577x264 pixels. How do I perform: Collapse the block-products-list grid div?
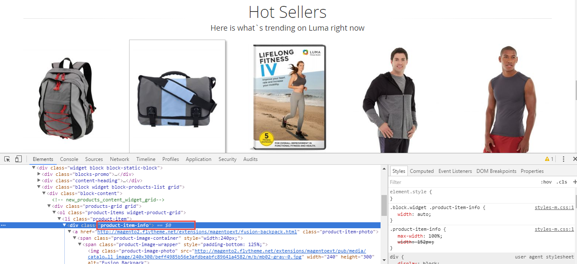tap(39, 187)
